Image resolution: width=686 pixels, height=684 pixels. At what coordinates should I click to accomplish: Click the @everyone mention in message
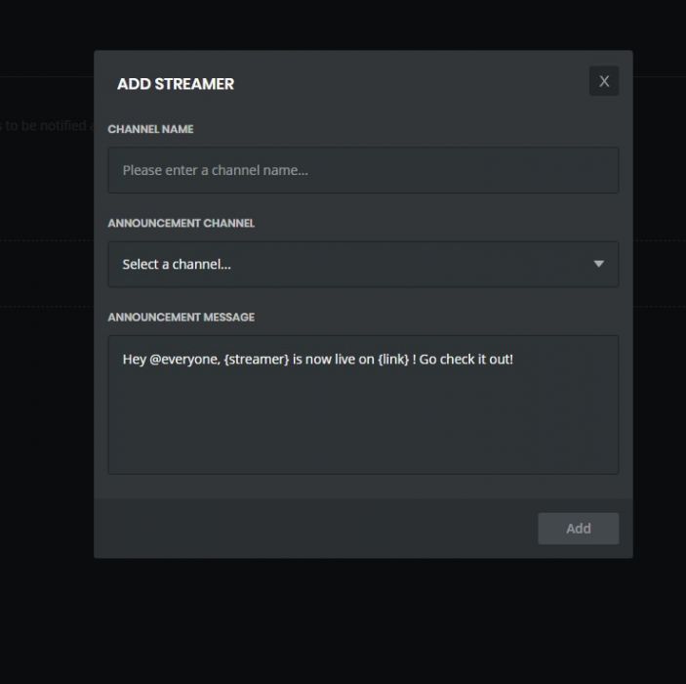pos(184,360)
